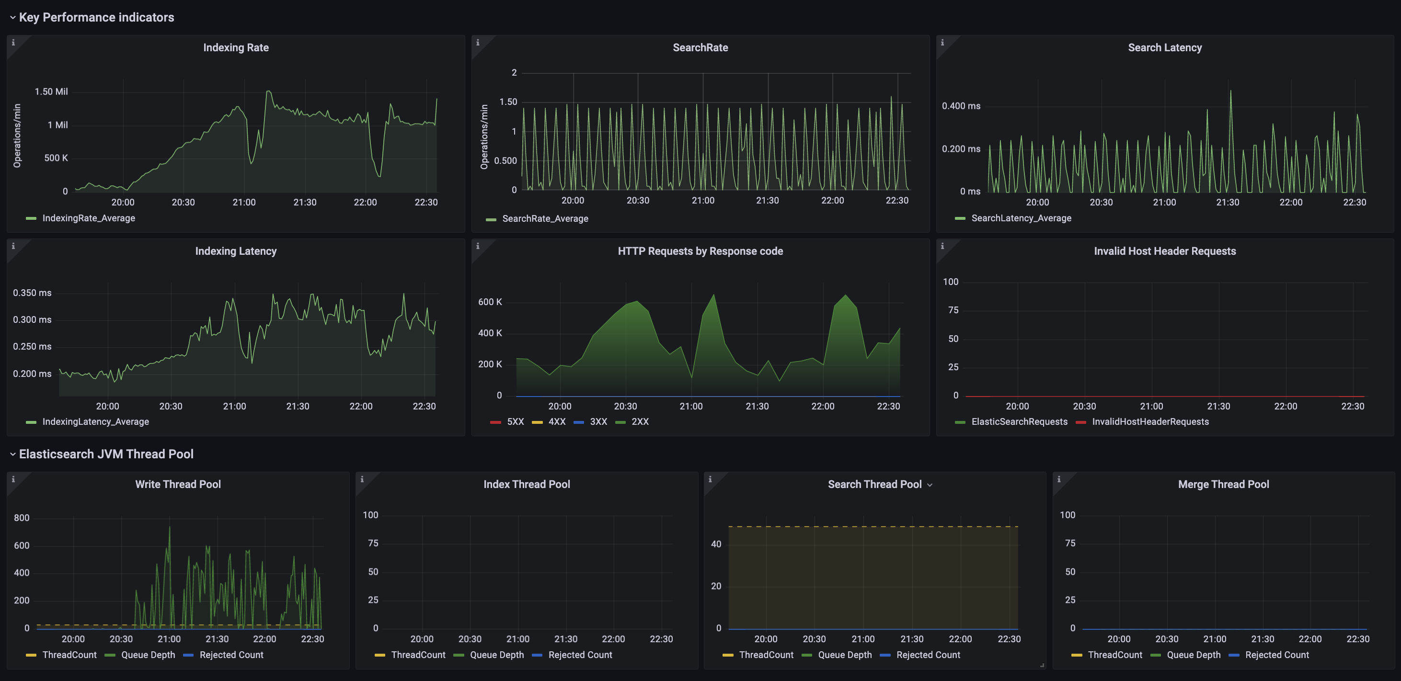The height and width of the screenshot is (681, 1401).
Task: Click info icon on Invalid Host Header panel
Action: [942, 246]
